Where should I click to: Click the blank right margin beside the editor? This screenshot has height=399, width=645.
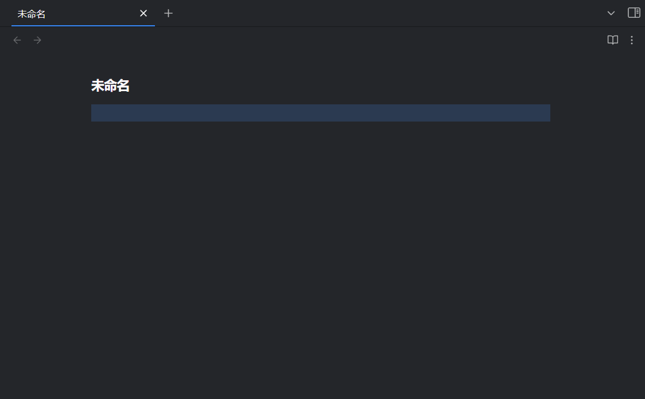pyautogui.click(x=597, y=201)
